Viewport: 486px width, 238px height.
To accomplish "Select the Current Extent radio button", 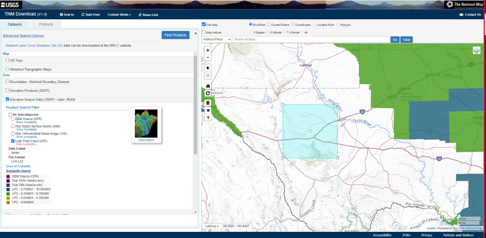I will [x=269, y=24].
